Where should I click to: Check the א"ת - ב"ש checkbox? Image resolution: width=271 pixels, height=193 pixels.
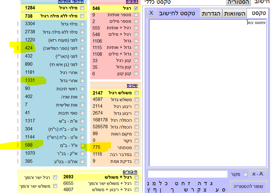(82, 121)
